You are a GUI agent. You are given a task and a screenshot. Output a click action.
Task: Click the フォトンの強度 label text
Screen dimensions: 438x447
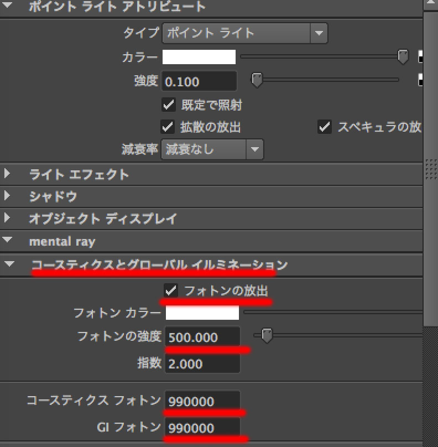tap(119, 336)
